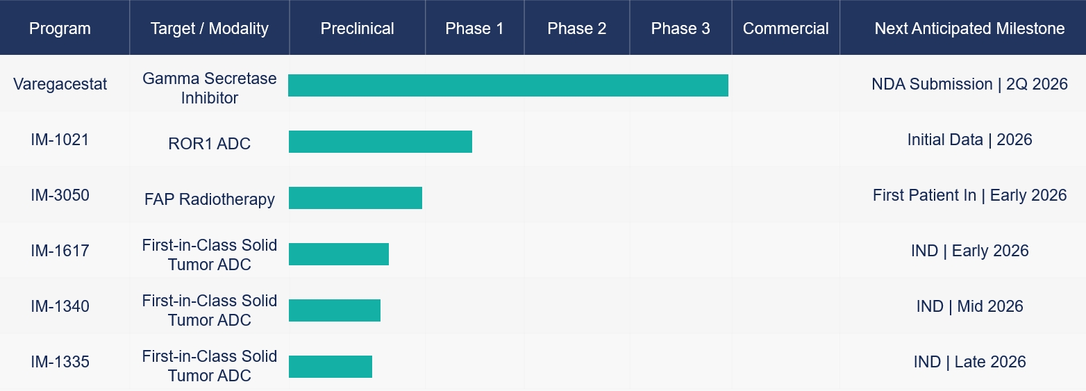
Task: Click the NDA Submission 2Q 2026 milestone
Action: pyautogui.click(x=969, y=84)
